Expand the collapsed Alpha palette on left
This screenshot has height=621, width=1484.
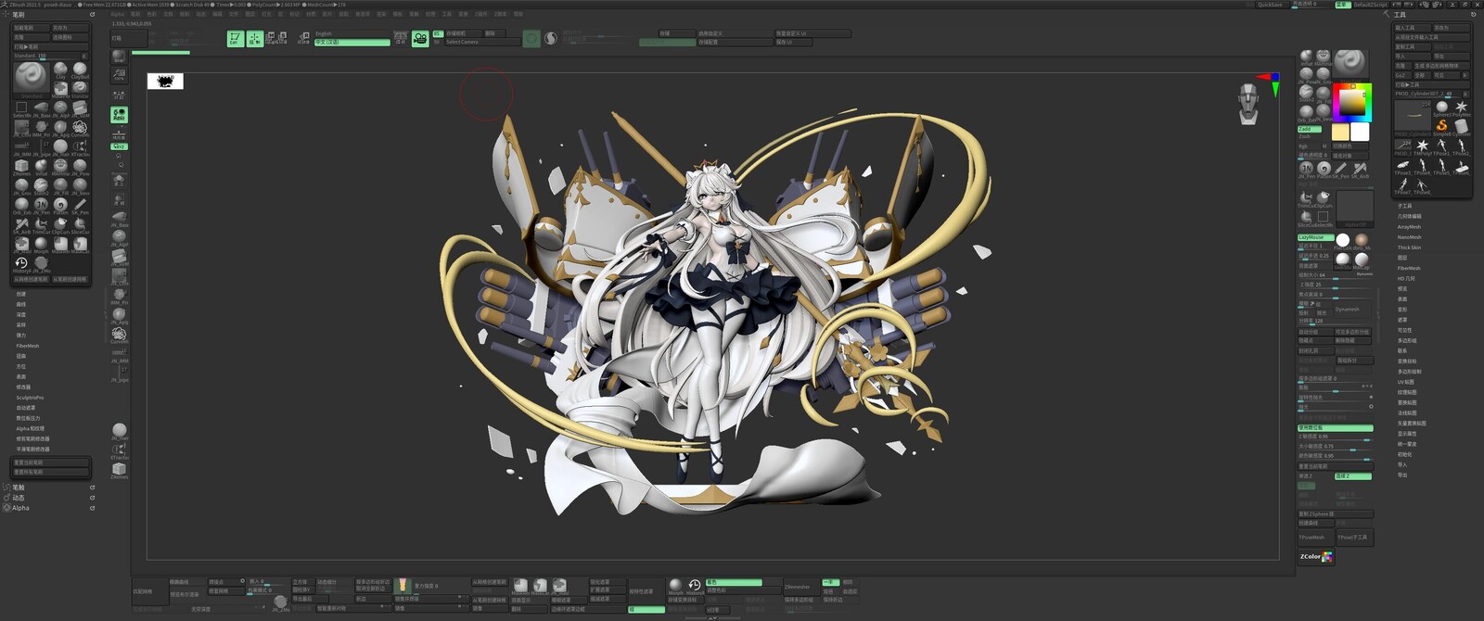(x=20, y=508)
